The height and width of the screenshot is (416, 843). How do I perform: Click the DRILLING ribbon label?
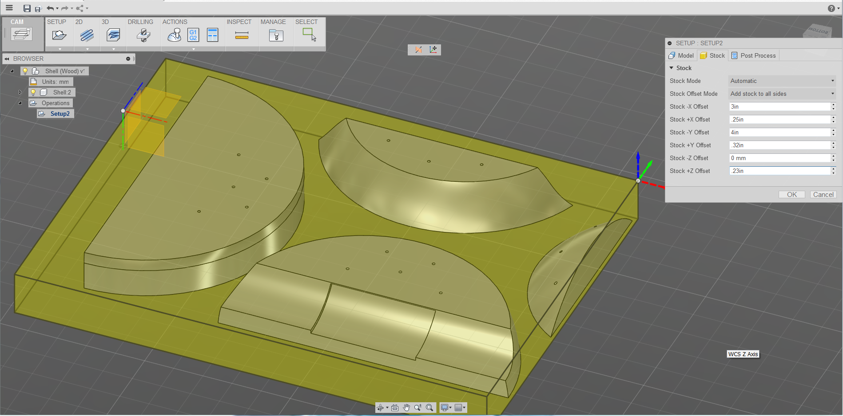(x=140, y=22)
